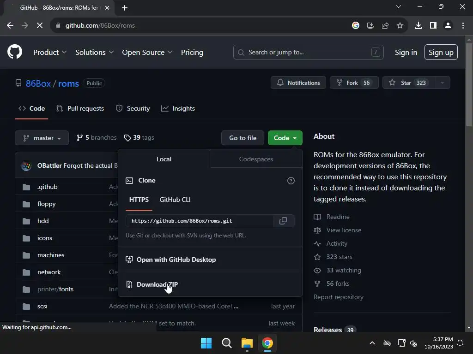Open File Explorer from taskbar

(x=247, y=343)
